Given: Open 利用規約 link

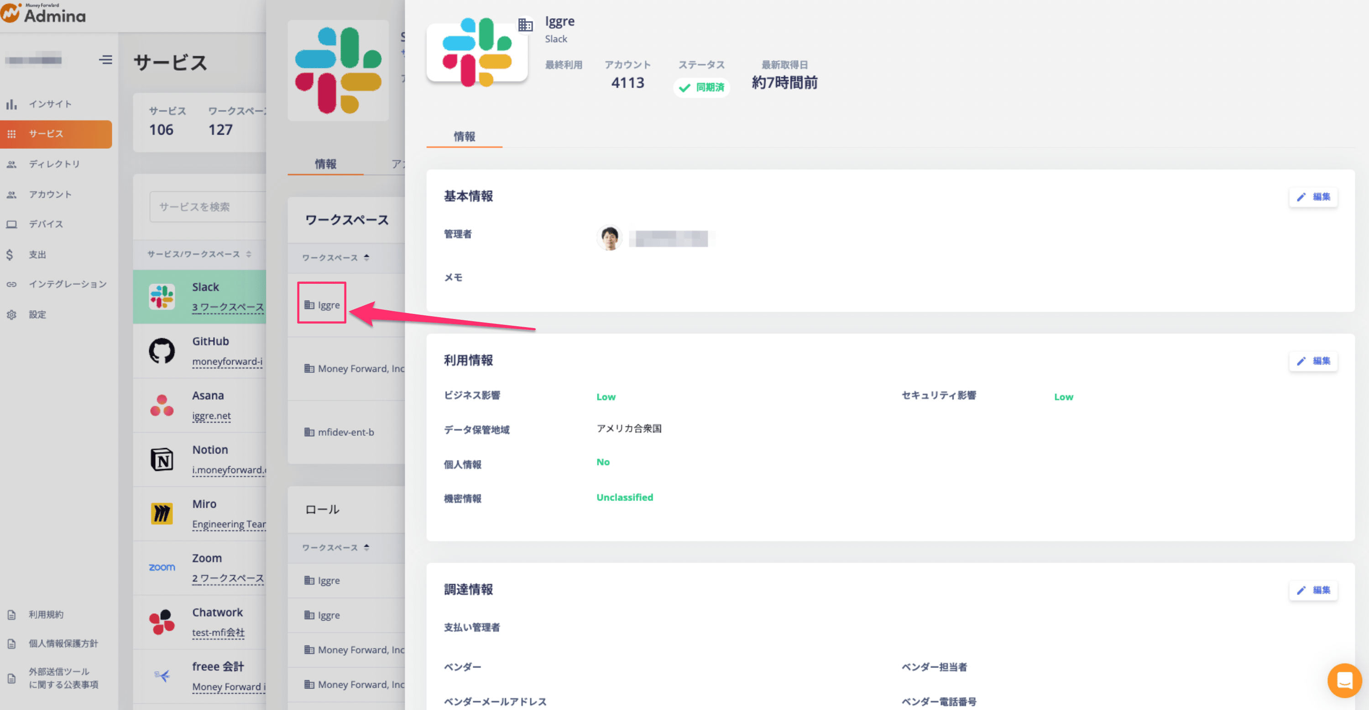Looking at the screenshot, I should (46, 615).
